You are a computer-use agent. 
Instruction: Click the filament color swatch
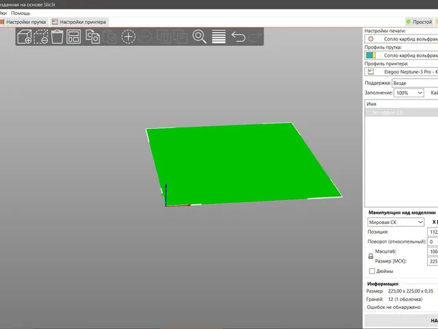click(x=371, y=55)
